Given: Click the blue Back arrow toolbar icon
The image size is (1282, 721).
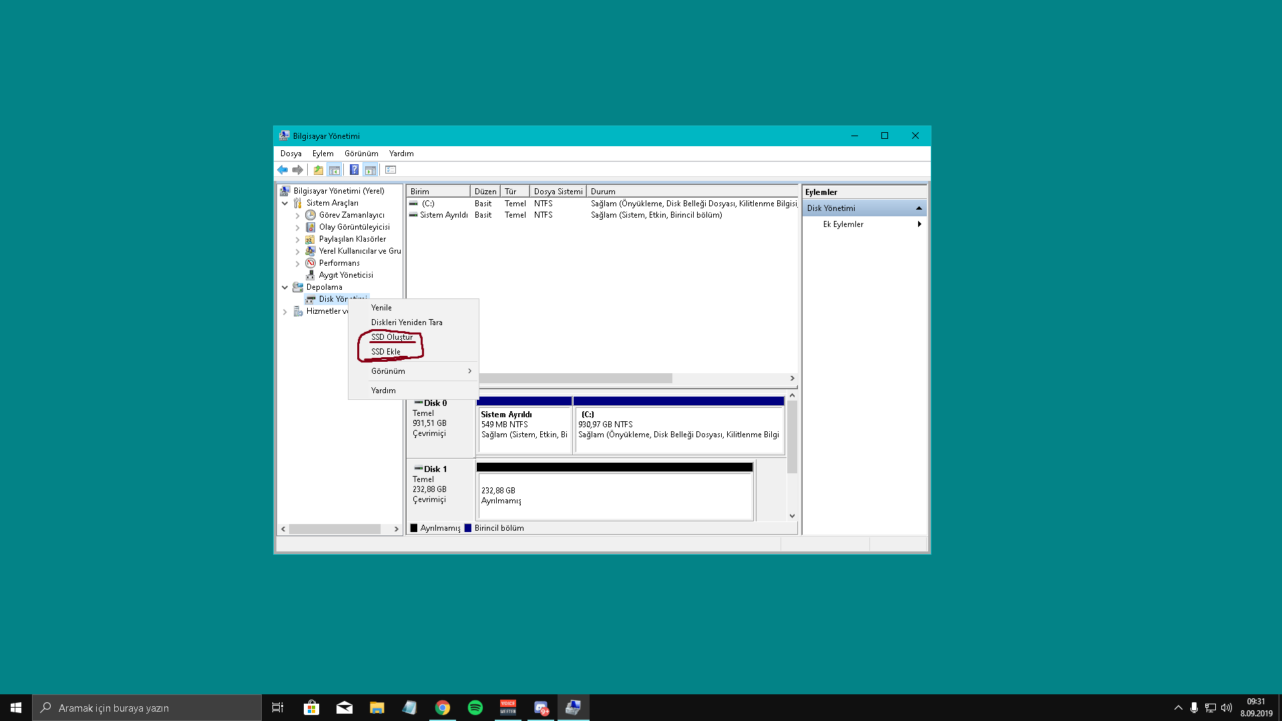Looking at the screenshot, I should coord(282,170).
